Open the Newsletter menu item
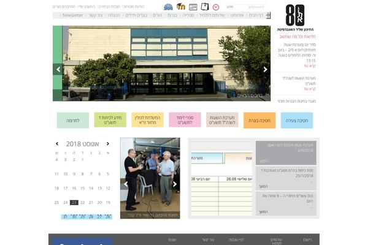 tap(72, 15)
